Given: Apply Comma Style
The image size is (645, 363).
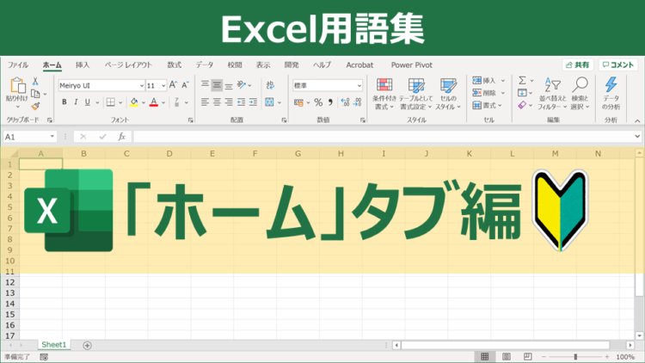Looking at the screenshot, I should click(330, 102).
